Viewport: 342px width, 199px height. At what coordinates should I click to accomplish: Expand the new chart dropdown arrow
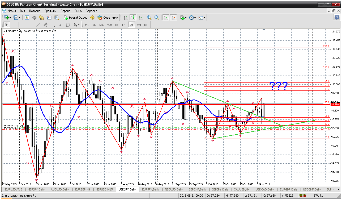pos(10,18)
